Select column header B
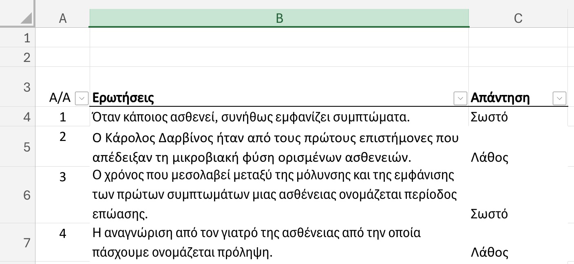The width and height of the screenshot is (574, 264). pos(279,18)
